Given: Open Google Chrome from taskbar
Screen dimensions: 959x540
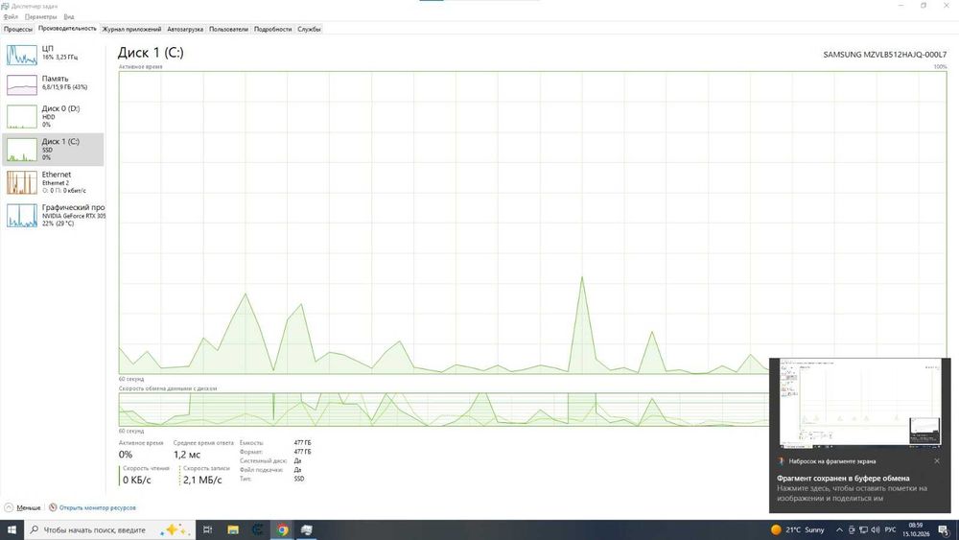Looking at the screenshot, I should 282,529.
